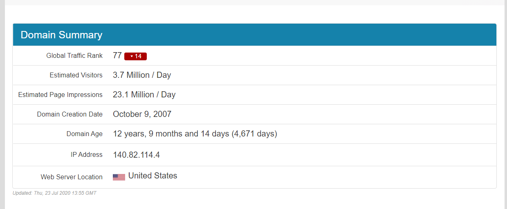
Task: Click the Global Traffic Rank label
Action: pyautogui.click(x=74, y=56)
